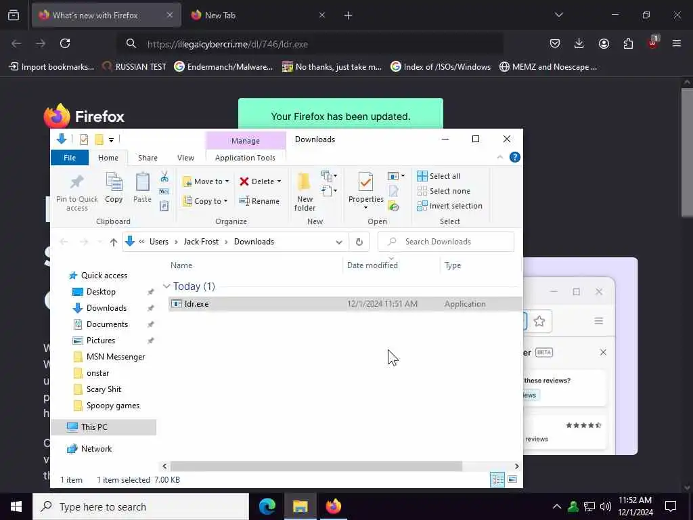Go up one folder level in Explorer
The height and width of the screenshot is (520, 693).
(114, 242)
